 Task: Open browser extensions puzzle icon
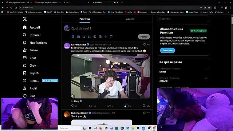215,8
